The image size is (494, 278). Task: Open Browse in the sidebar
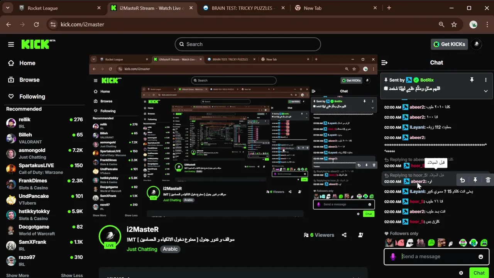pos(24,80)
